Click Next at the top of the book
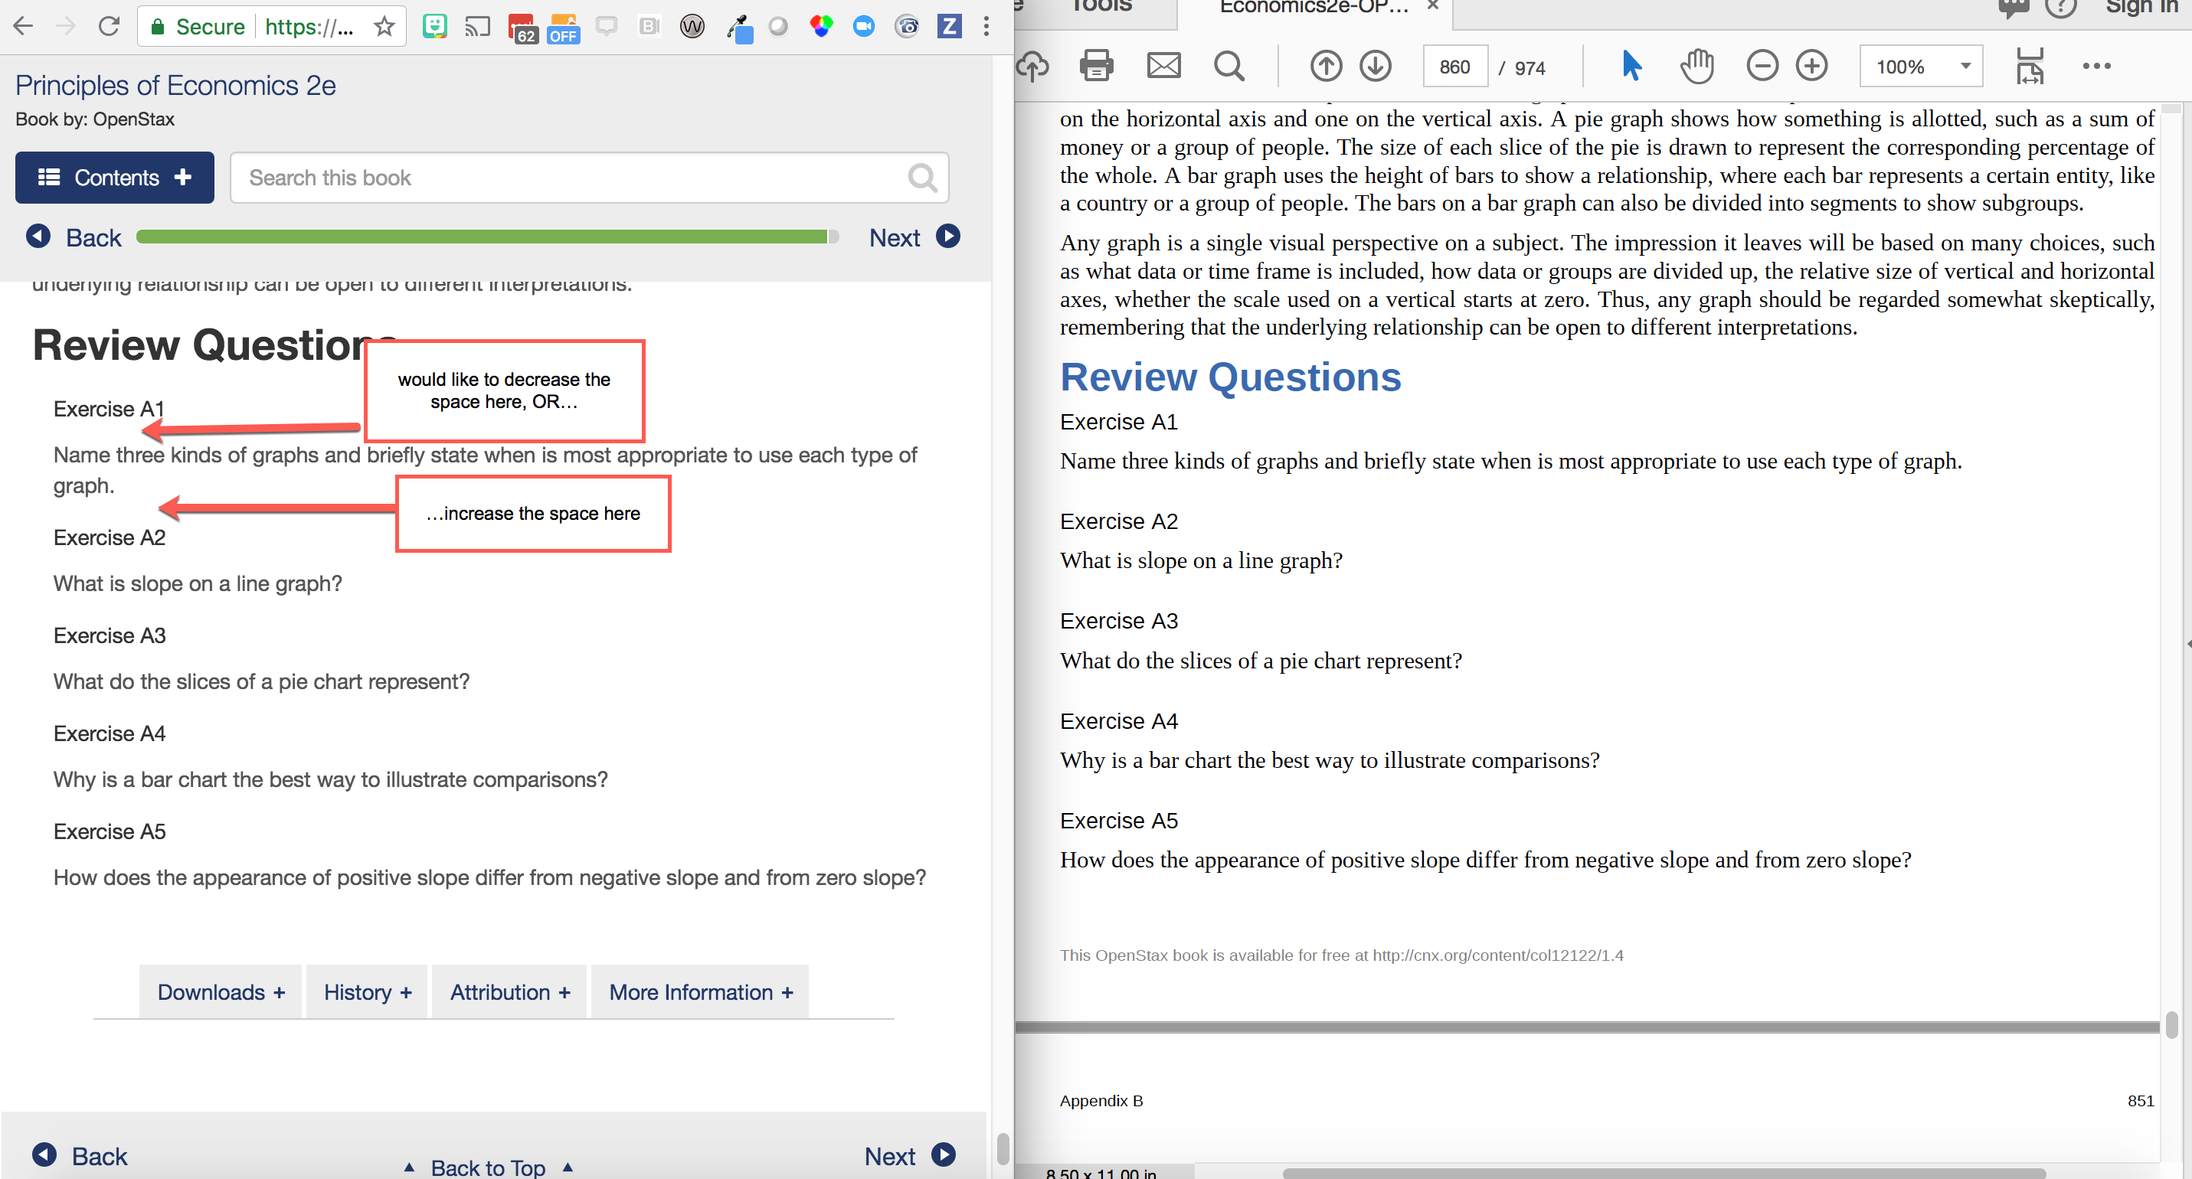The height and width of the screenshot is (1179, 2192). (914, 237)
